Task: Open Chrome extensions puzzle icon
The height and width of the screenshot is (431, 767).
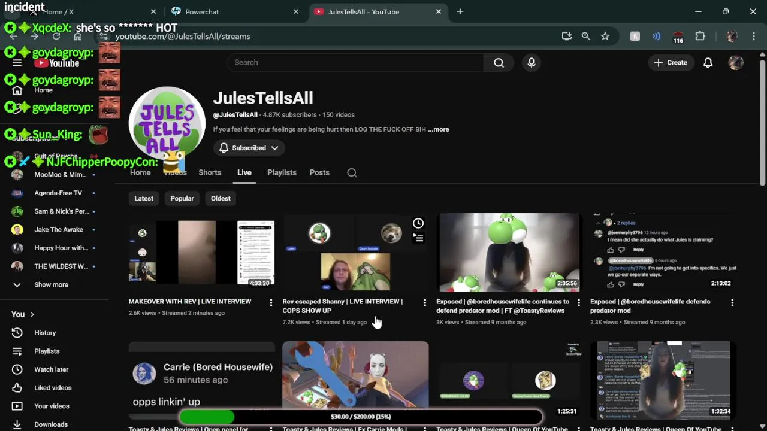Action: tap(700, 37)
